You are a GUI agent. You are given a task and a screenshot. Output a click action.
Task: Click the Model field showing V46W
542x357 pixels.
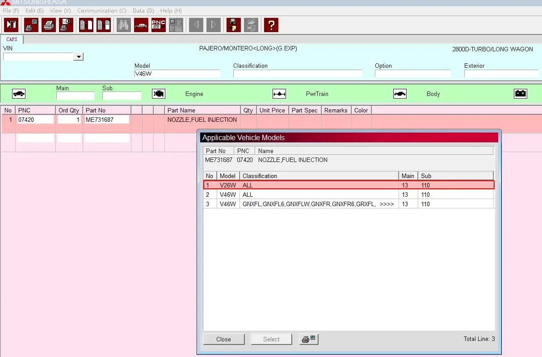(177, 74)
